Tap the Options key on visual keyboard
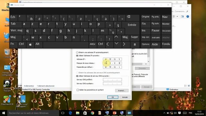This screenshot has width=206, height=116. coord(145,44)
